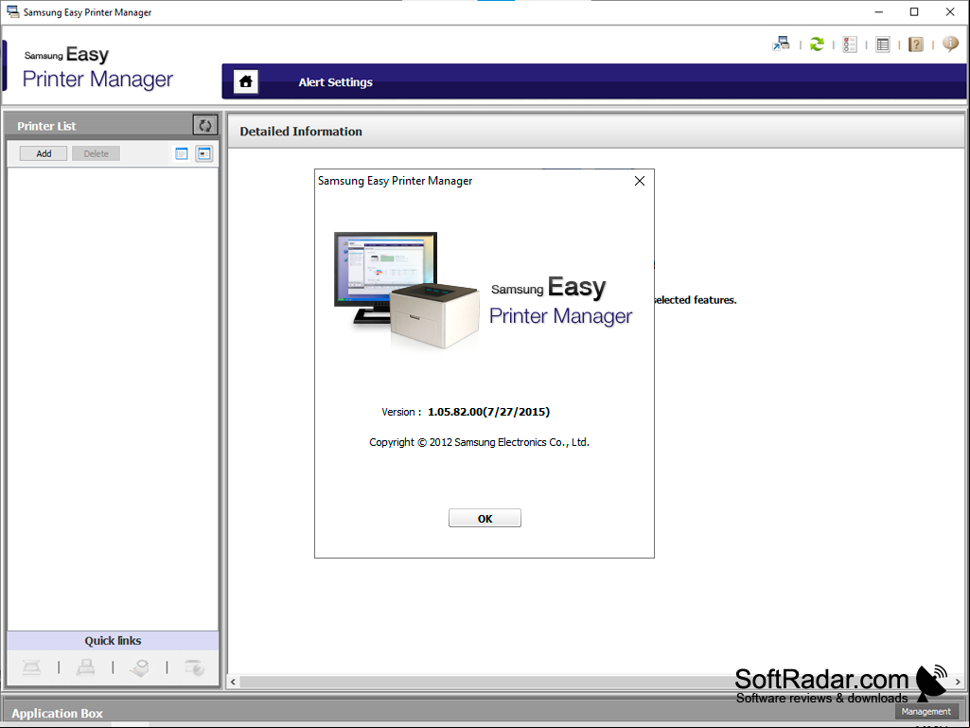Click the horizontal scrollbar right arrow
970x728 pixels.
click(x=958, y=682)
